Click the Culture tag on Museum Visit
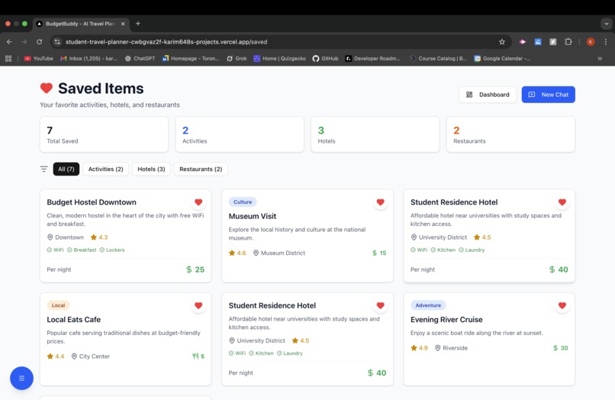Viewport: 615px width, 400px height. pos(243,202)
